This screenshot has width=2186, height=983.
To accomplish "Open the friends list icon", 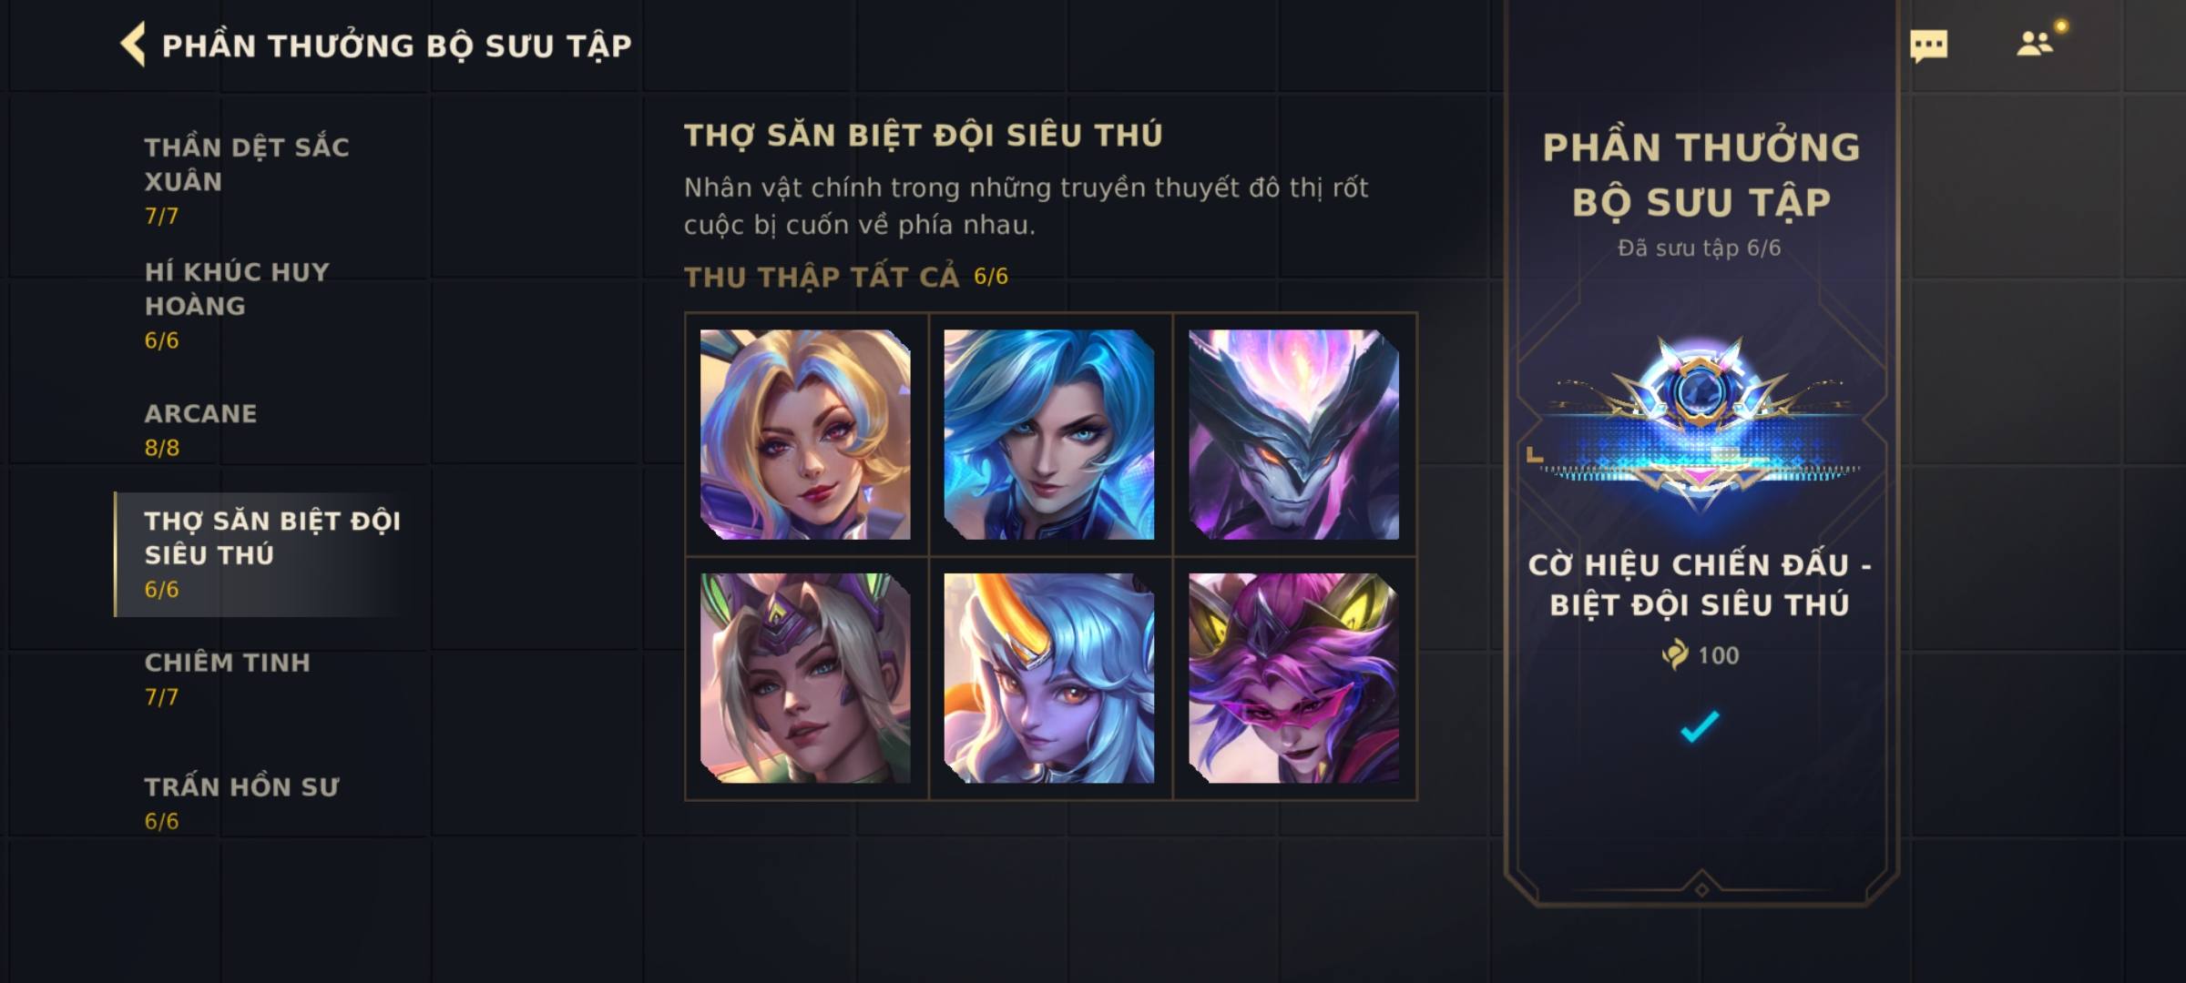I will 2035,44.
